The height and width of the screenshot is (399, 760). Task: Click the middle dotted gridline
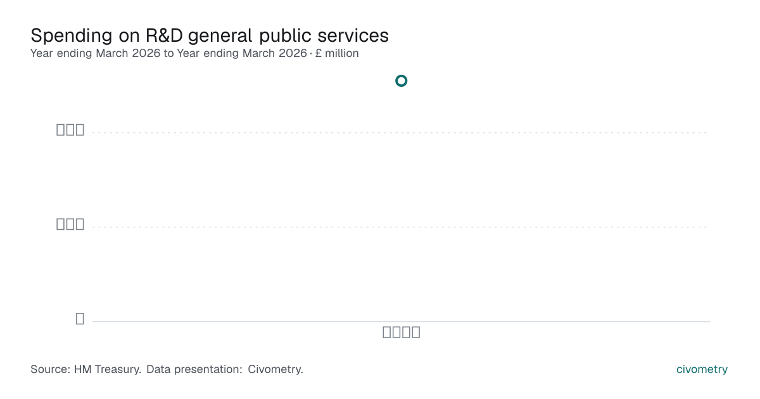[401, 227]
